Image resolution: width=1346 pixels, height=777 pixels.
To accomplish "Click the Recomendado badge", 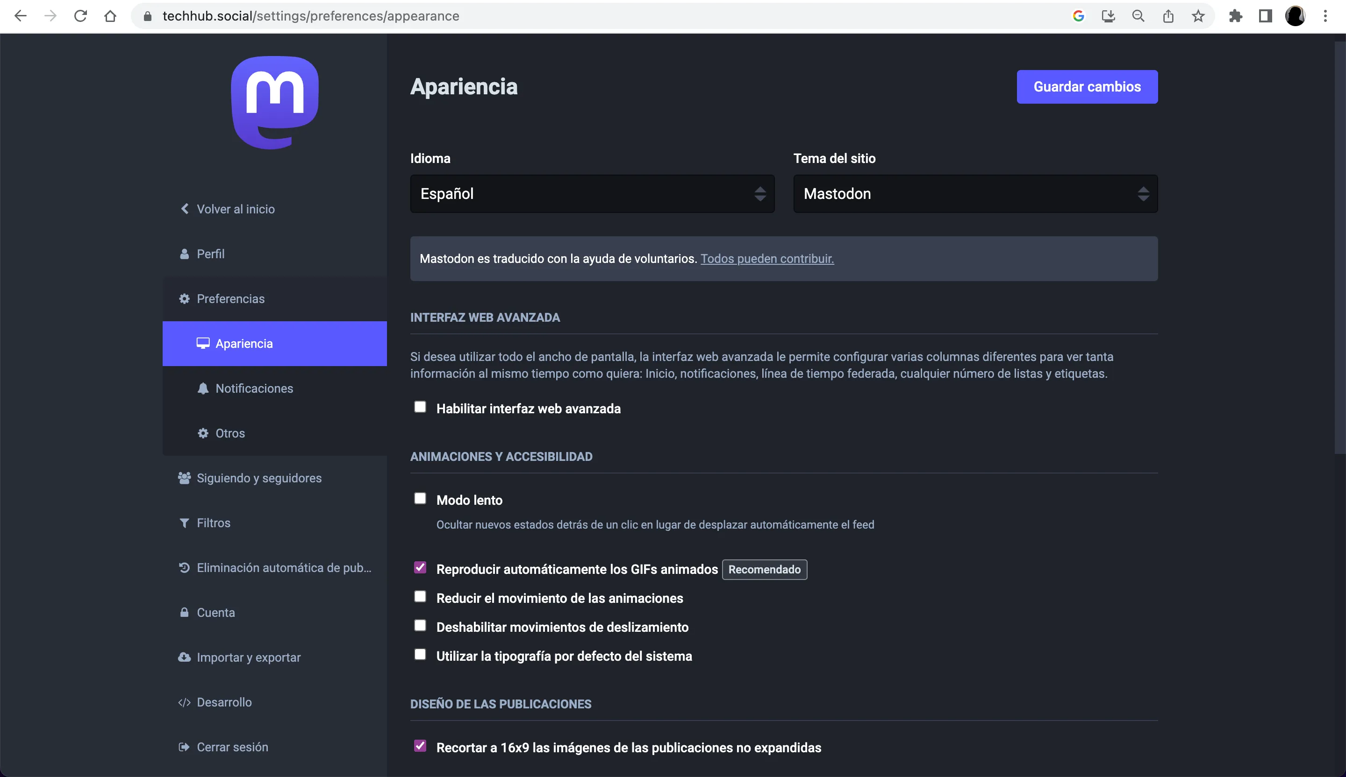I will (x=764, y=569).
